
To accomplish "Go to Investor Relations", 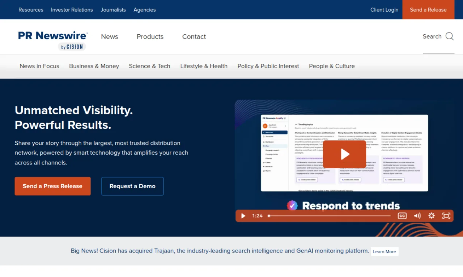I will pyautogui.click(x=72, y=10).
